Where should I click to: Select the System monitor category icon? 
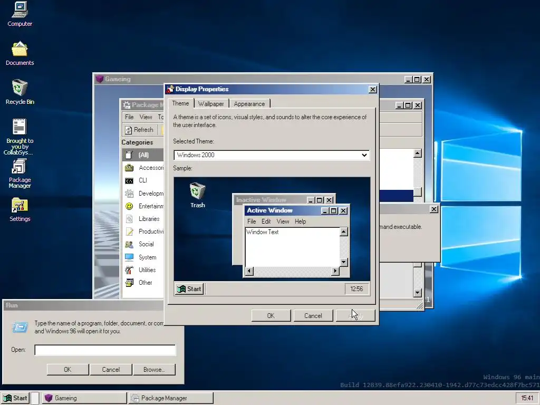click(x=129, y=257)
